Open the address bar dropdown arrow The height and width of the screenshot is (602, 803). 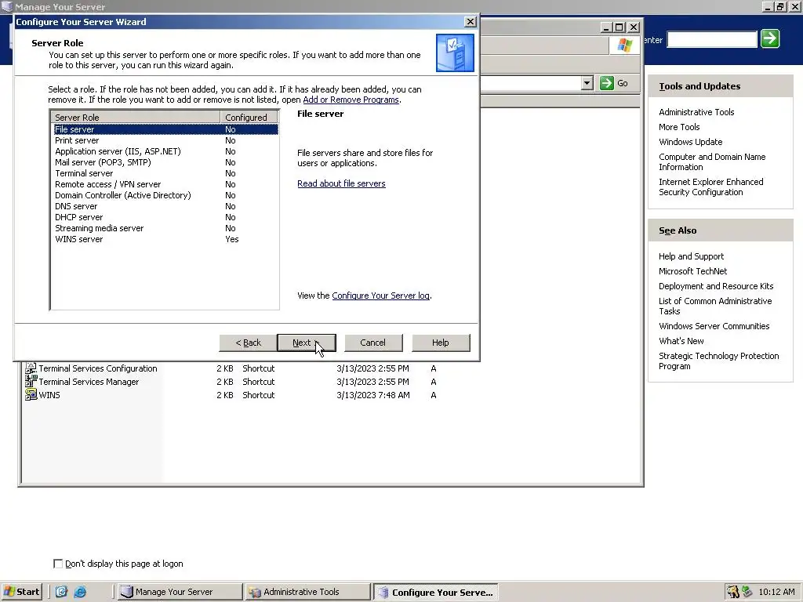pyautogui.click(x=587, y=83)
